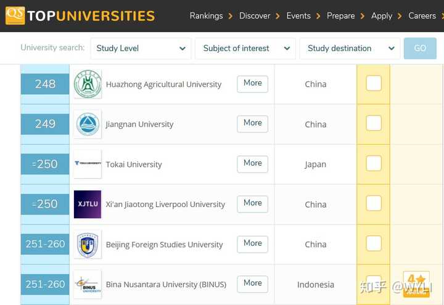The image size is (444, 305).
Task: Open the Rankings menu
Action: tap(206, 16)
